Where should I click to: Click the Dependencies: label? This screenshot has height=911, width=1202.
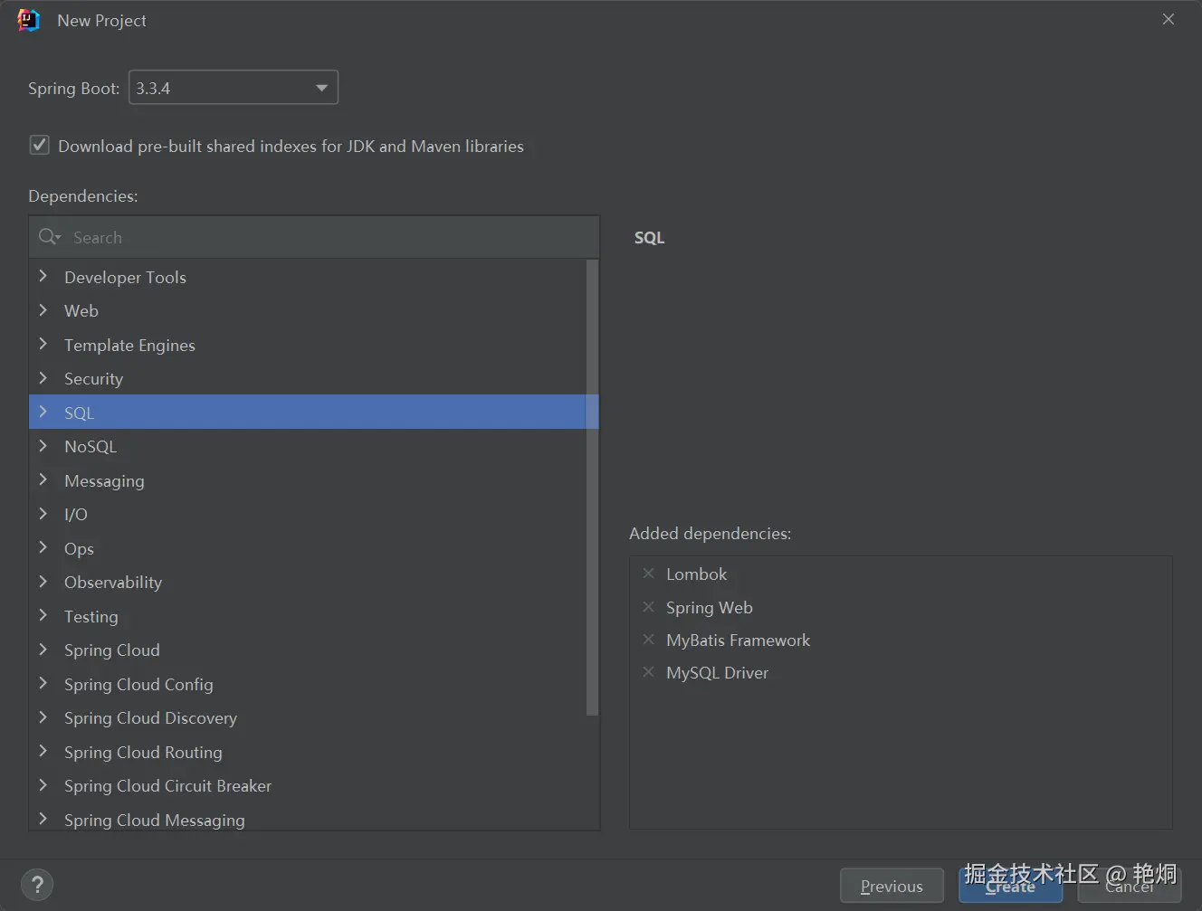tap(83, 195)
